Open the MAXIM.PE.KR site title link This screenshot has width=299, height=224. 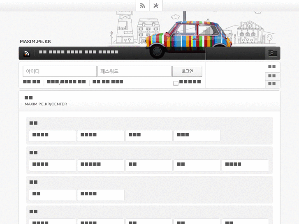35,42
